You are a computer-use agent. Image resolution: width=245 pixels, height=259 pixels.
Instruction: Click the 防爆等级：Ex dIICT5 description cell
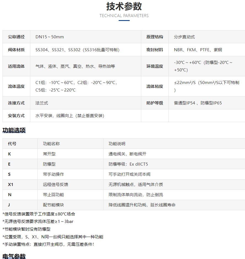[128, 164]
